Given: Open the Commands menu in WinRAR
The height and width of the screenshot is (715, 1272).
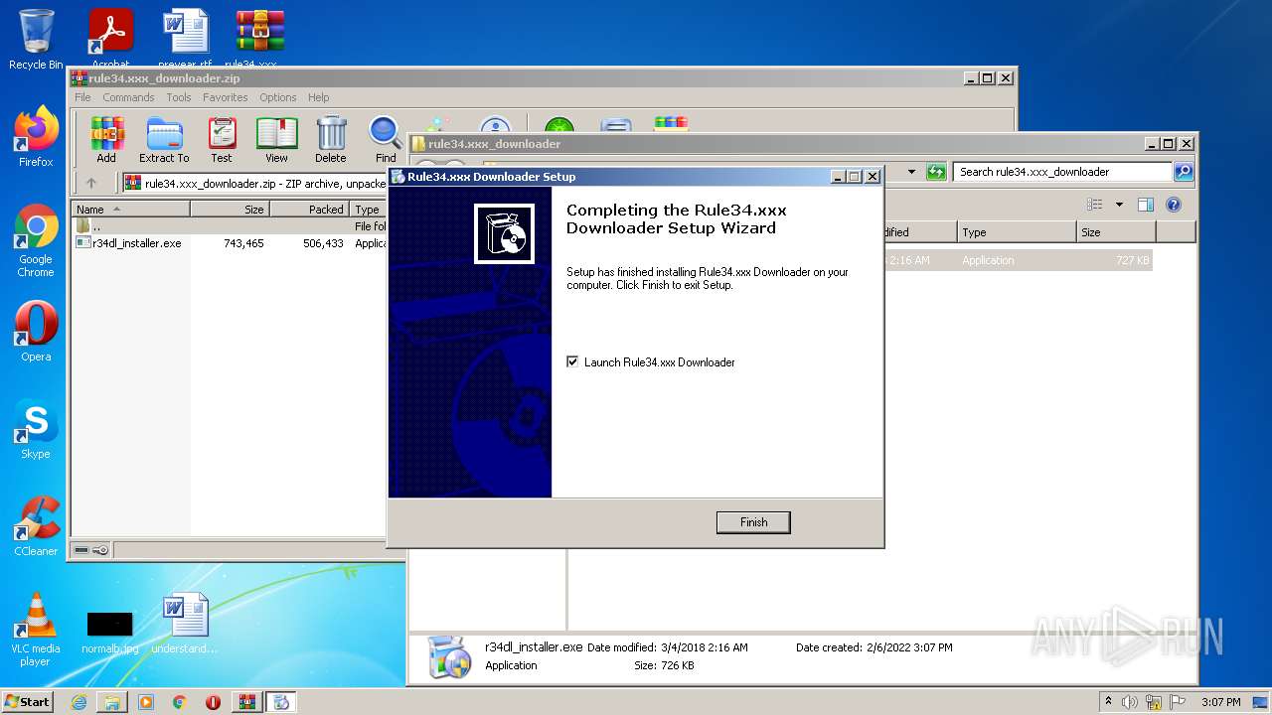Looking at the screenshot, I should coord(128,97).
